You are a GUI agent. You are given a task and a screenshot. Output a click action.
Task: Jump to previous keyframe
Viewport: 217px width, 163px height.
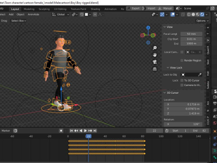(x=76, y=131)
